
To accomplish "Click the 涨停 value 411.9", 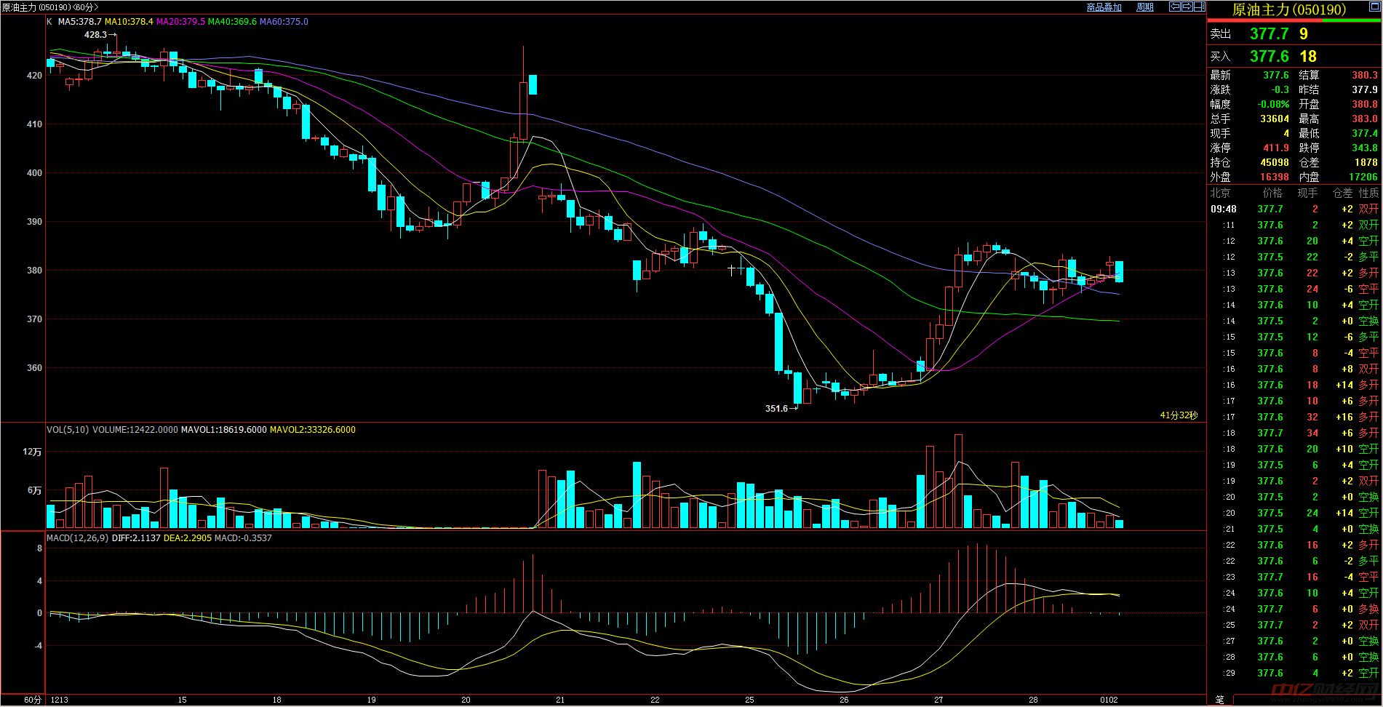I will pos(1276,148).
